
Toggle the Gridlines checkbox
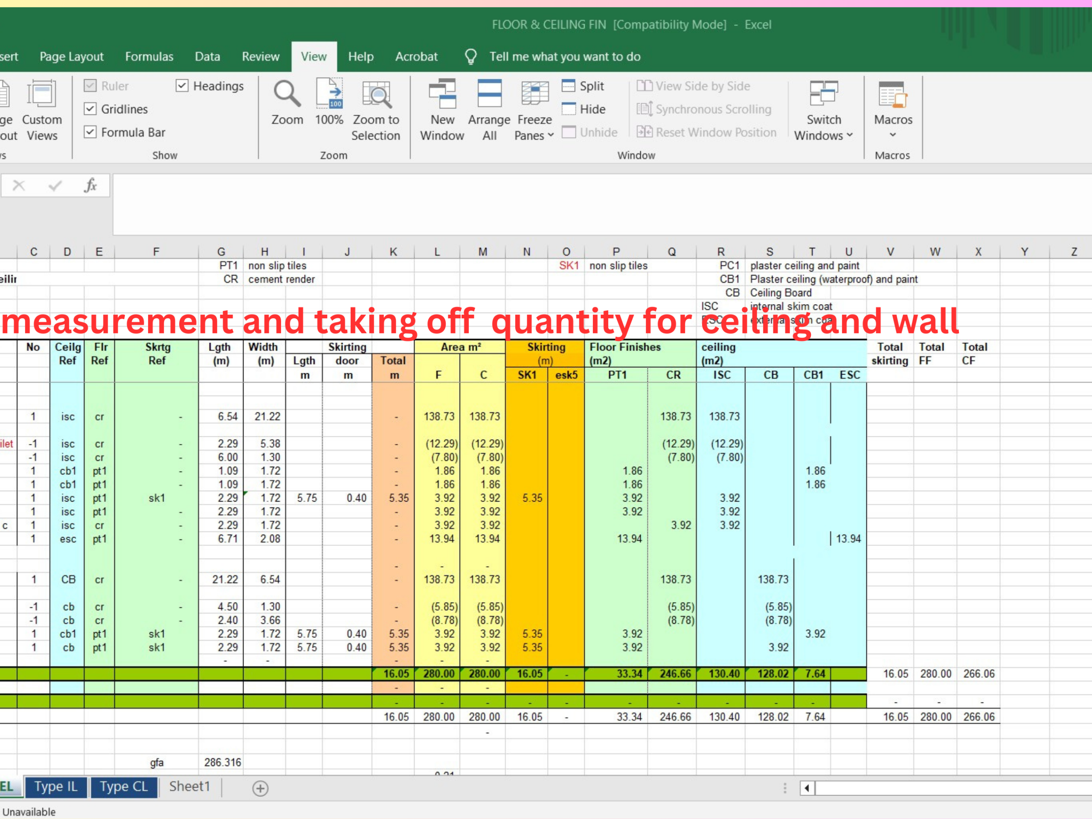[91, 109]
